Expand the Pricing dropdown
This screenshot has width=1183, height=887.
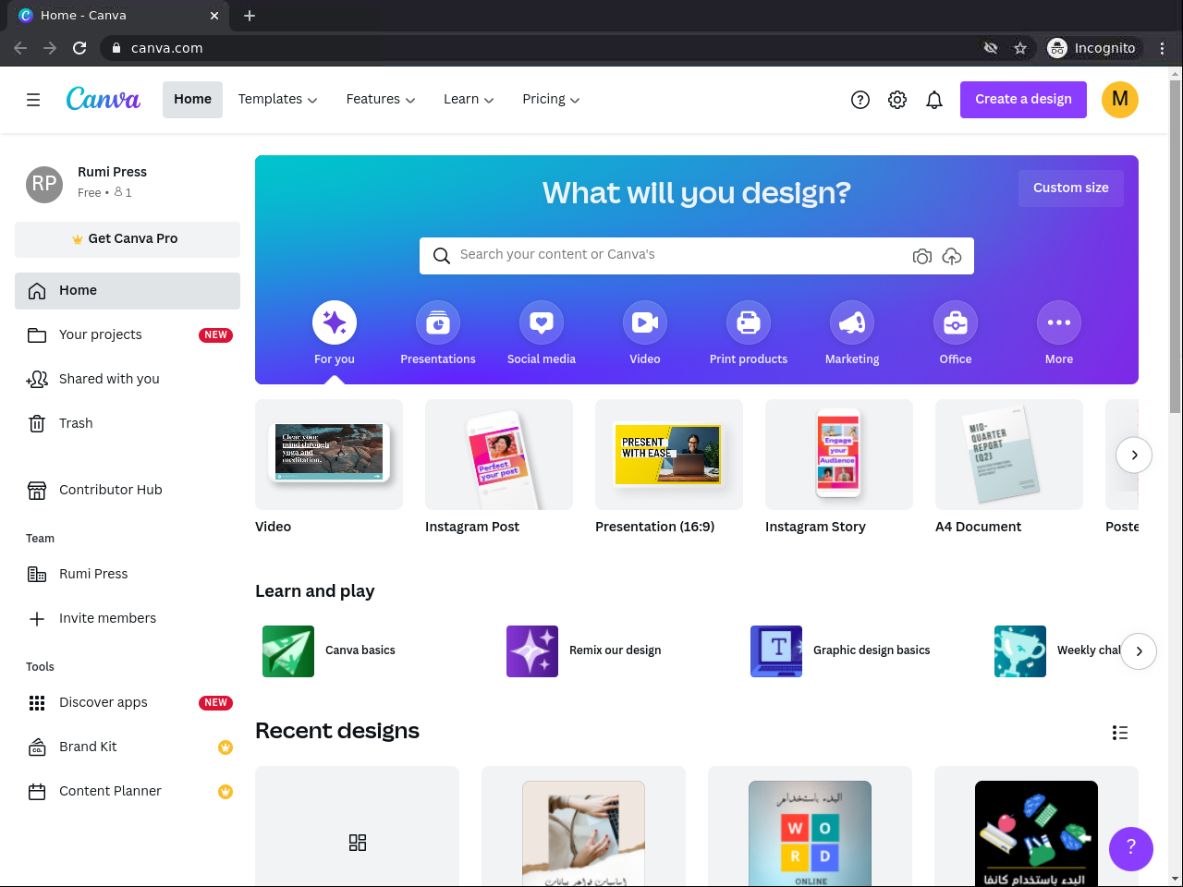(x=551, y=100)
